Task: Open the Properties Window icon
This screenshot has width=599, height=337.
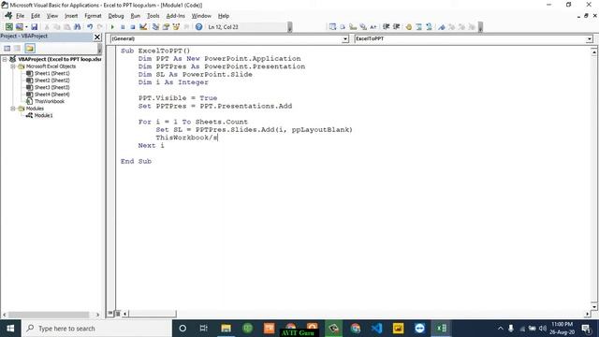Action: click(166, 27)
